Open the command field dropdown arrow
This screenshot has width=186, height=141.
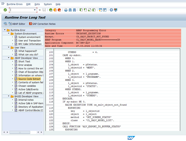tap(35, 10)
